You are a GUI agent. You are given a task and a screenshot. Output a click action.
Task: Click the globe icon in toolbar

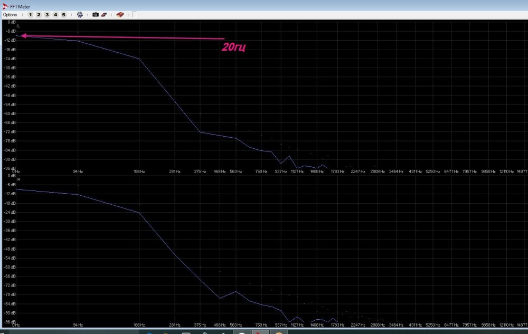tap(80, 15)
